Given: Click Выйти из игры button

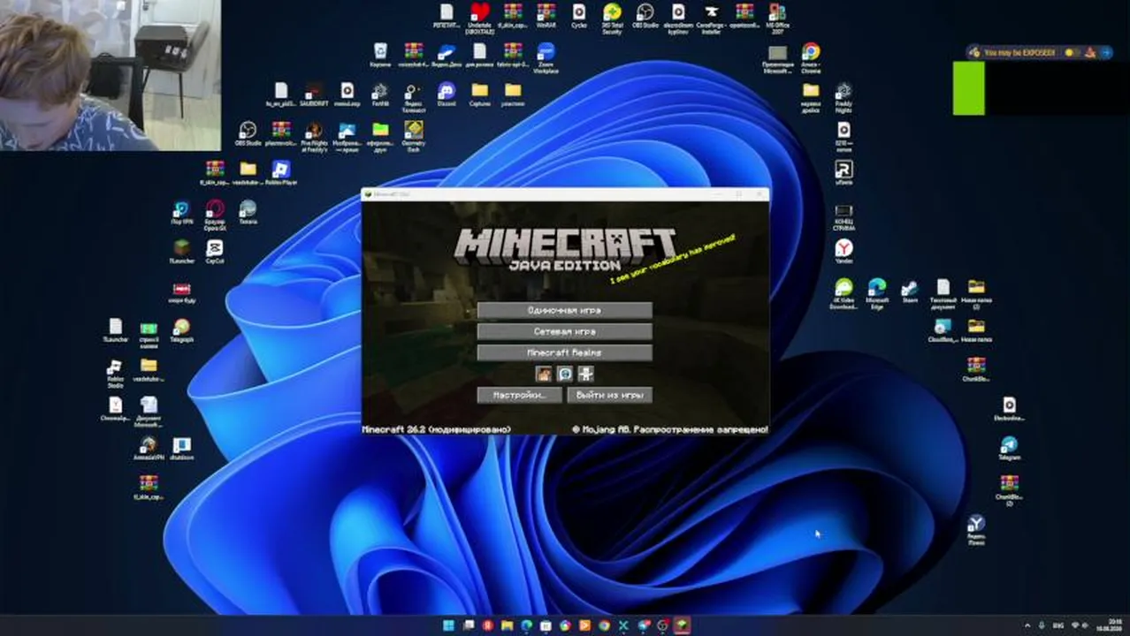Looking at the screenshot, I should pos(609,395).
